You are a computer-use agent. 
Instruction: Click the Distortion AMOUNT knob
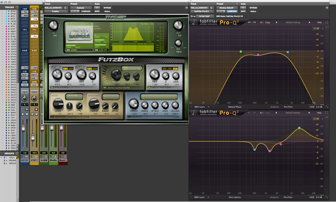coord(116,75)
